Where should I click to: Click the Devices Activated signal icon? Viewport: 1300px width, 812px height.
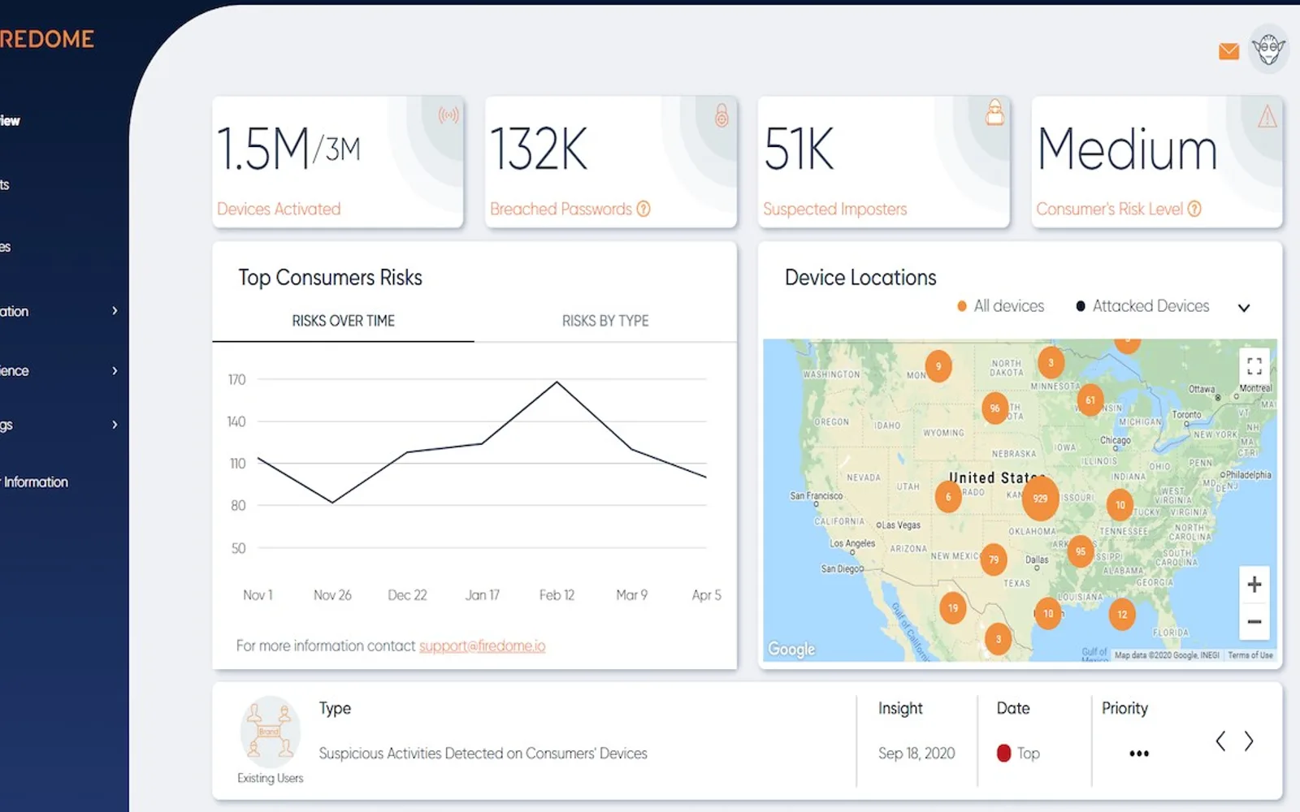click(x=448, y=115)
